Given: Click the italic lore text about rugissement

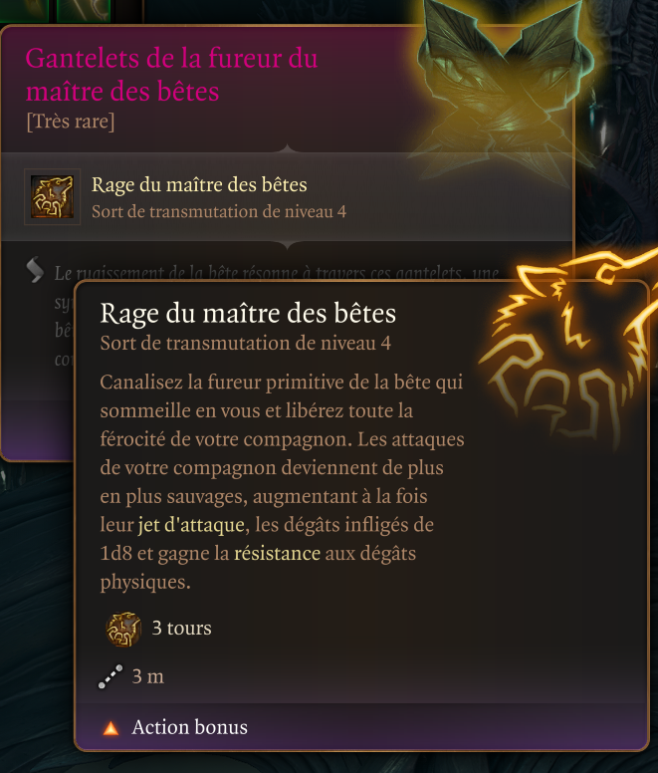Looking at the screenshot, I should coord(277,274).
